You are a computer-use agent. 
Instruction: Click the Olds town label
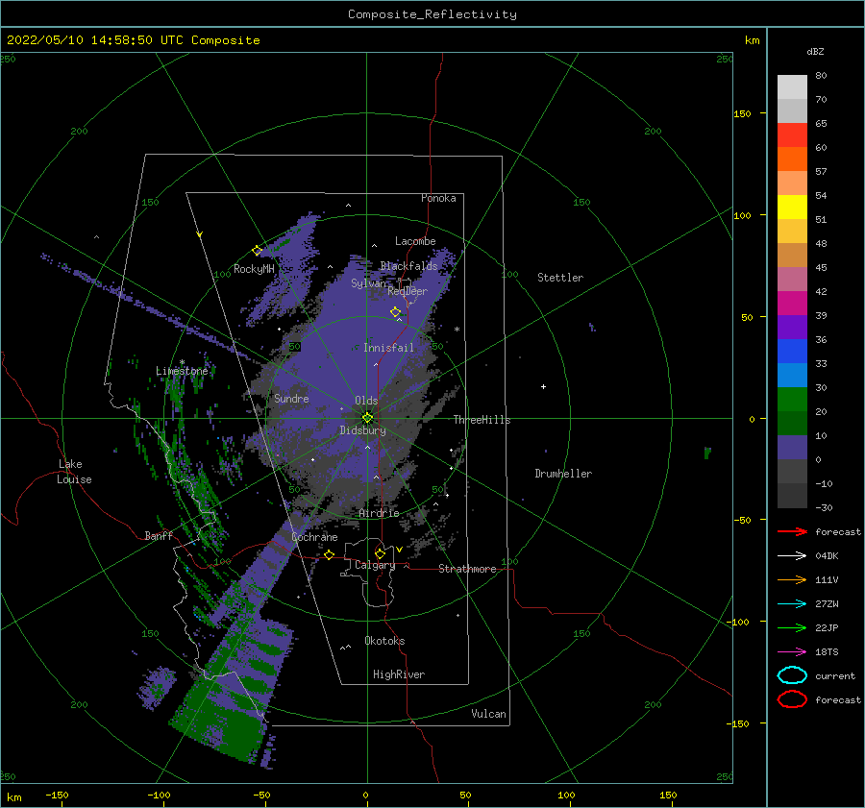point(366,401)
